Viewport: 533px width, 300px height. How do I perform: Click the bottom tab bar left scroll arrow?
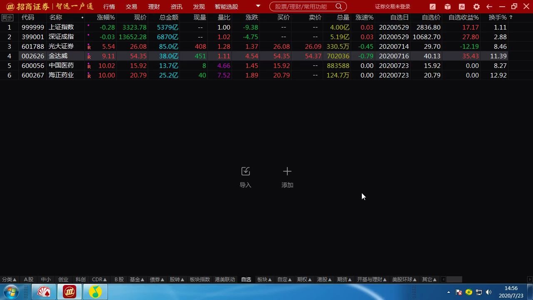tap(443, 280)
